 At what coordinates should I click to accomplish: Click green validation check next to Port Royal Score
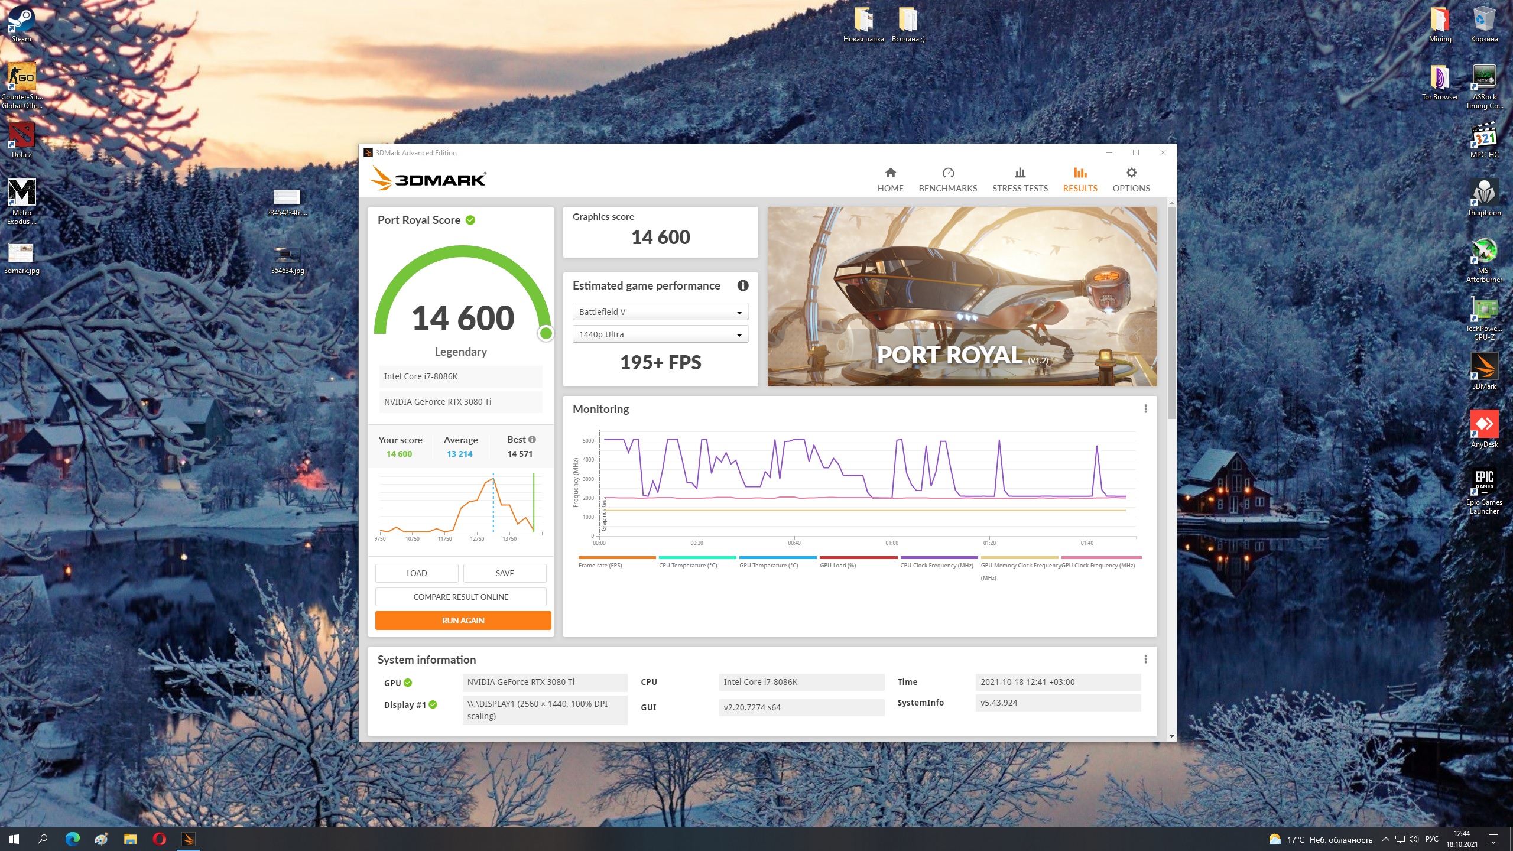[470, 220]
